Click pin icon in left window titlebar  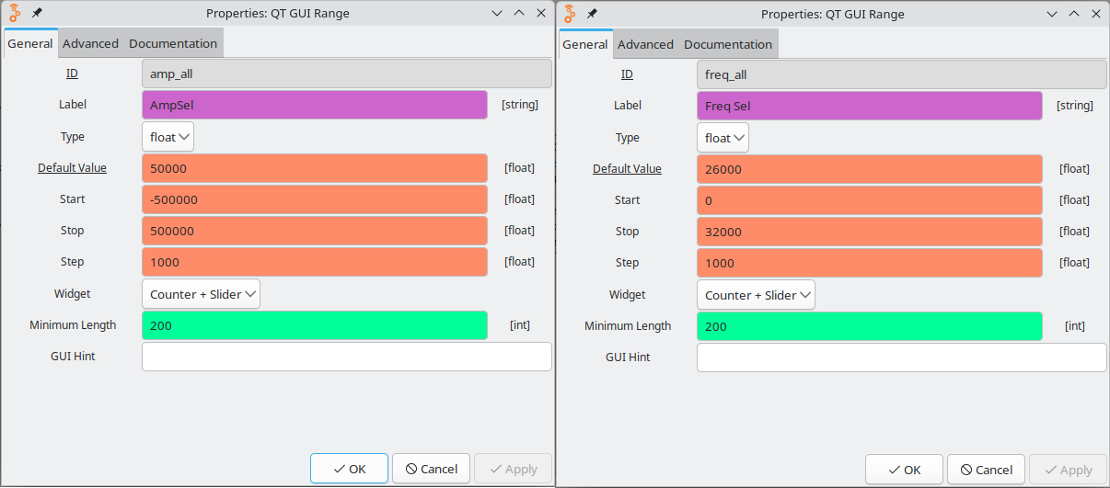(37, 13)
